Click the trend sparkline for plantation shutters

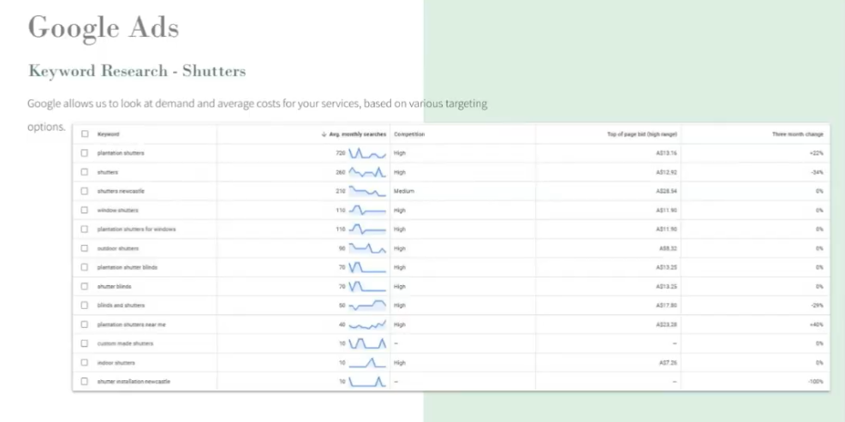(x=367, y=153)
